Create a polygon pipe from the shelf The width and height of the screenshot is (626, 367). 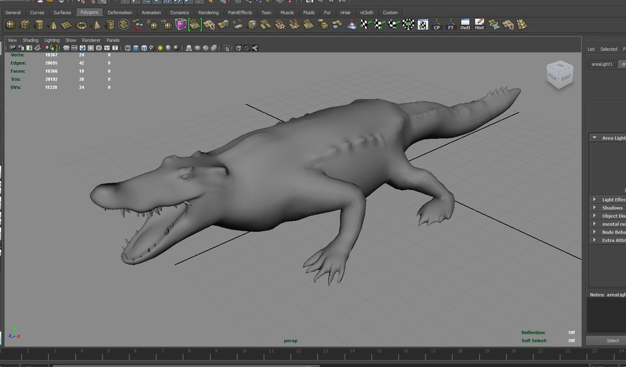[110, 25]
